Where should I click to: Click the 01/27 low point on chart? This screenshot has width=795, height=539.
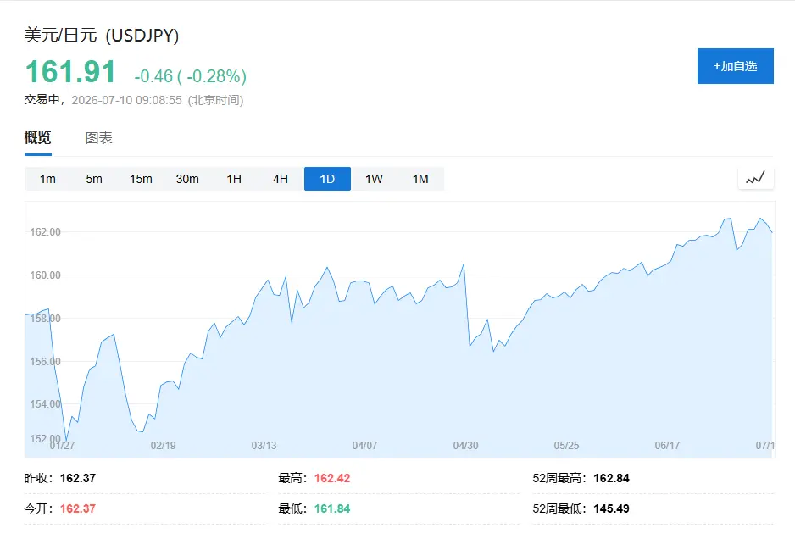[66, 441]
